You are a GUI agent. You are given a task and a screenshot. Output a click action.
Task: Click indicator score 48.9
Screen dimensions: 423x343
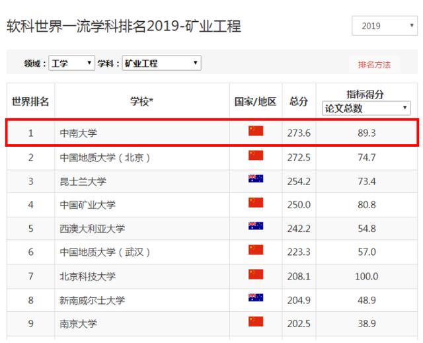click(x=367, y=301)
